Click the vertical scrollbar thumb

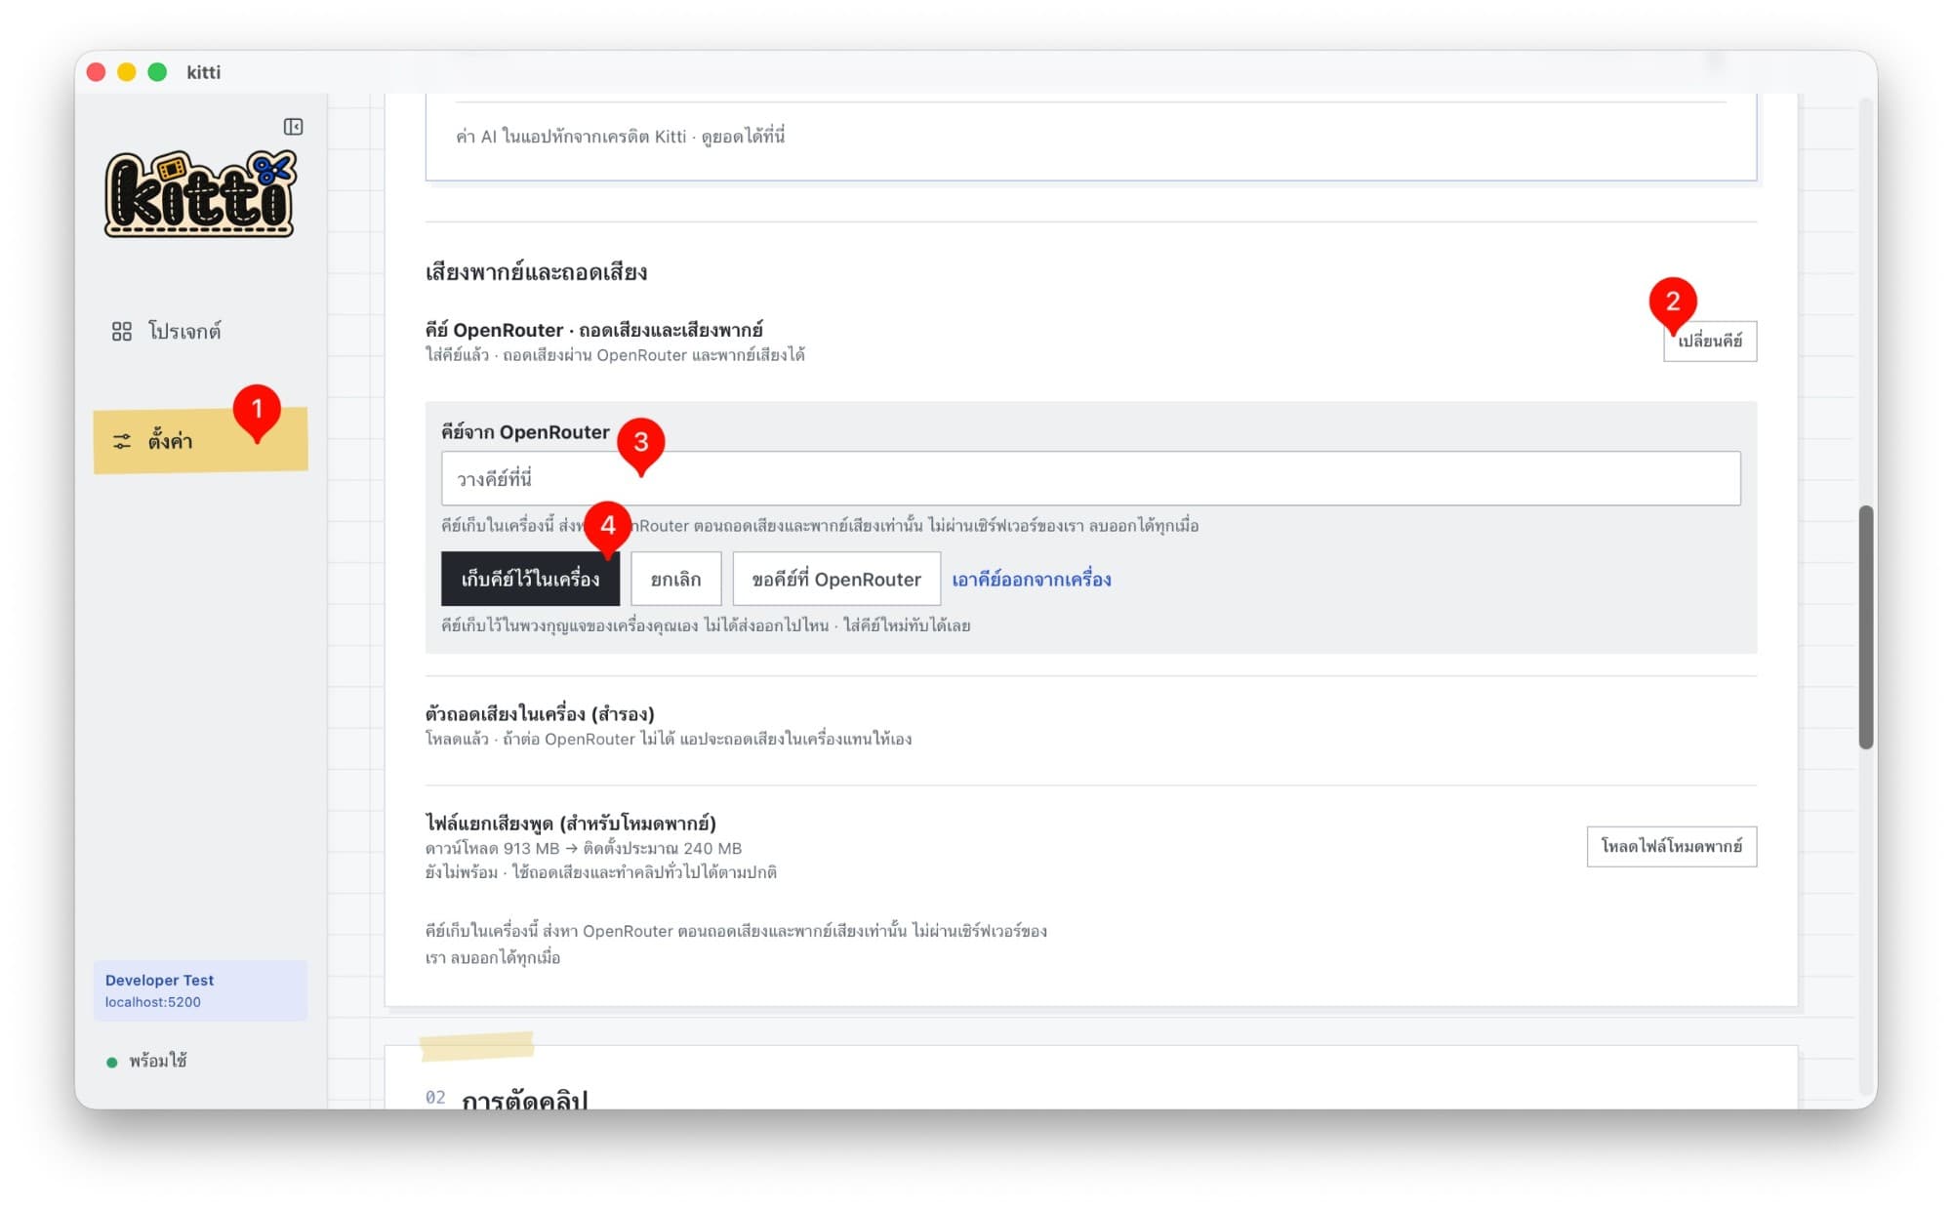[1866, 627]
